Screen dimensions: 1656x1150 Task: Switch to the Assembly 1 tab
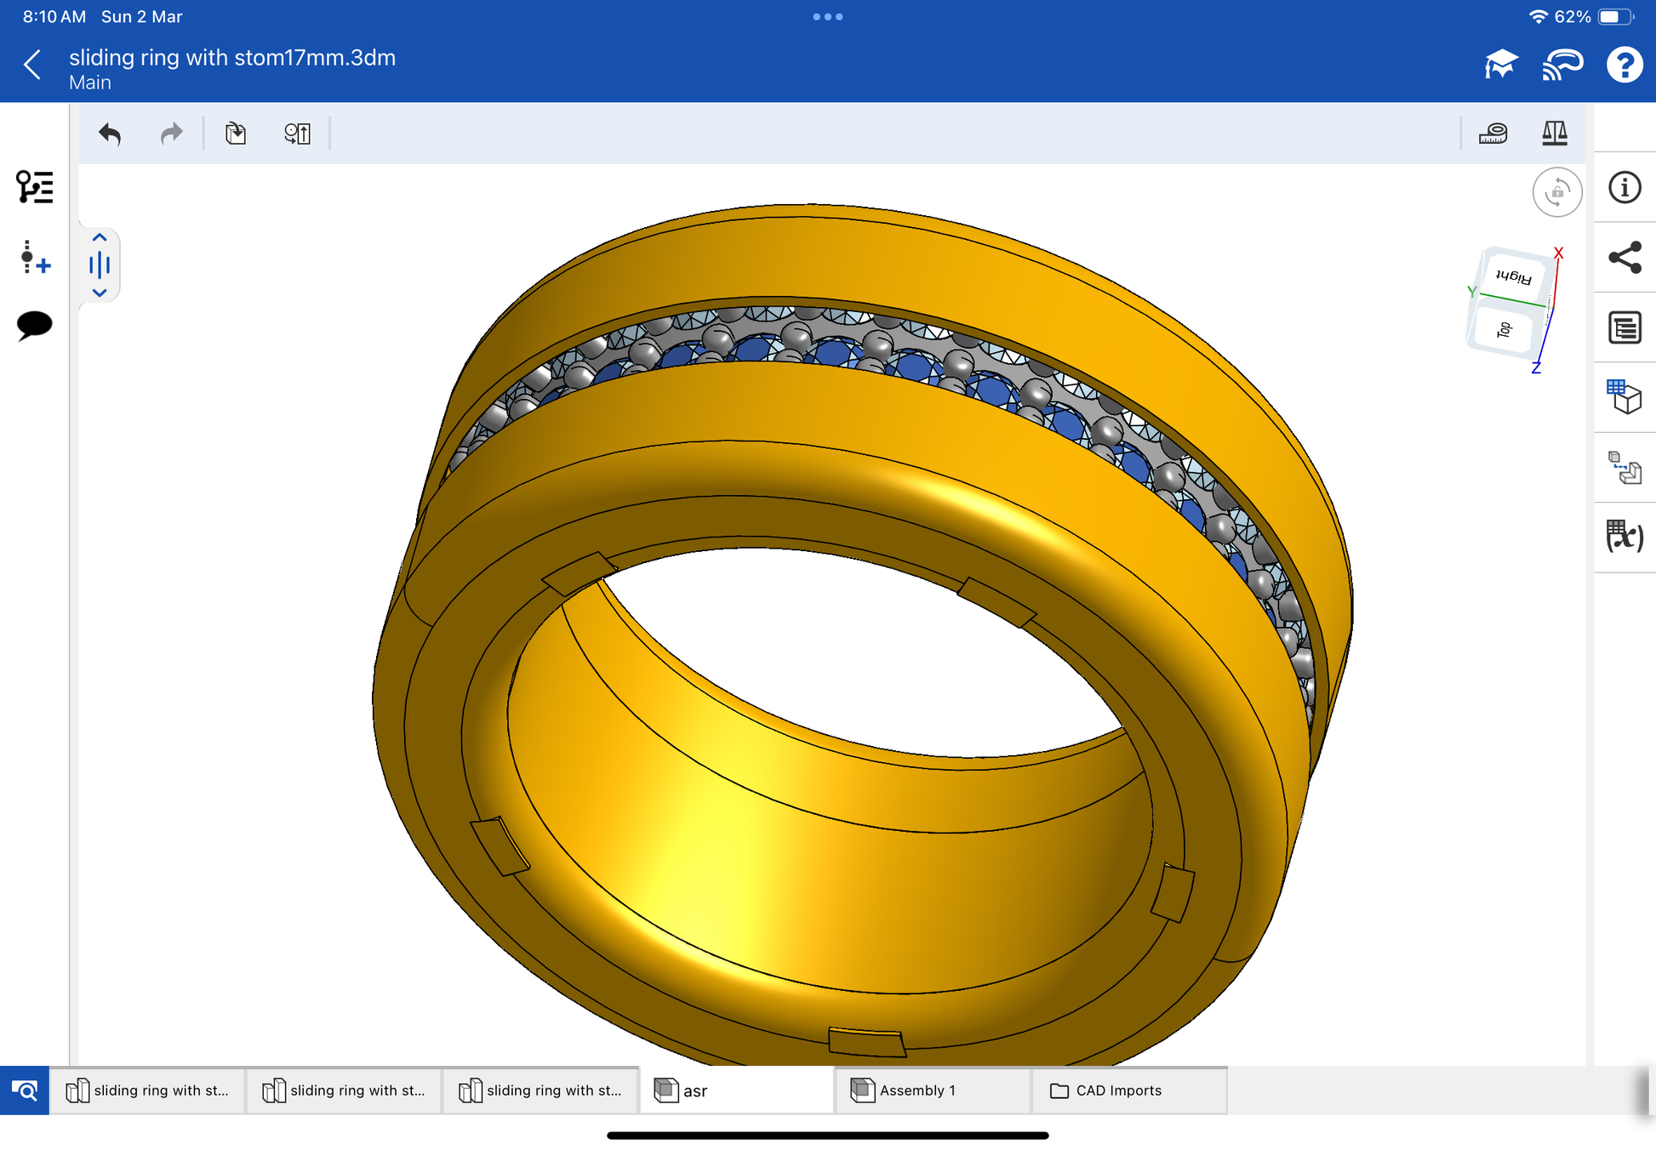[932, 1090]
